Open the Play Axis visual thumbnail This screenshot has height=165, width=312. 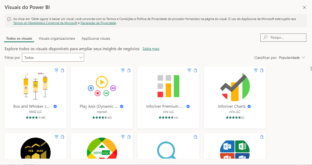tap(102, 86)
